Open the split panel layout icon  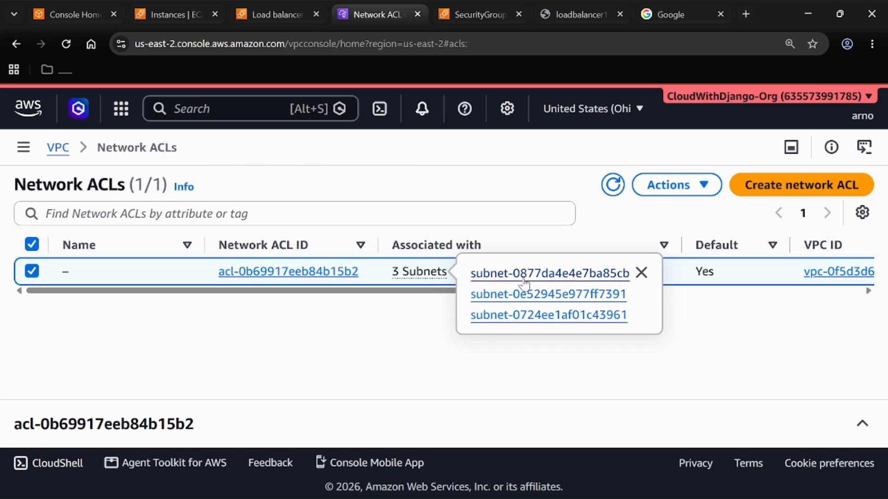click(x=791, y=147)
